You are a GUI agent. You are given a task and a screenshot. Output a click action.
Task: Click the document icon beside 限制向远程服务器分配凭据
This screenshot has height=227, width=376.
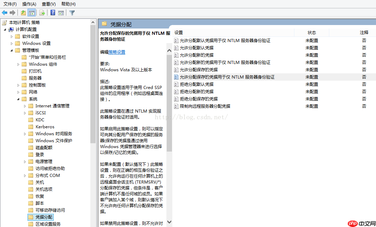[x=176, y=106]
